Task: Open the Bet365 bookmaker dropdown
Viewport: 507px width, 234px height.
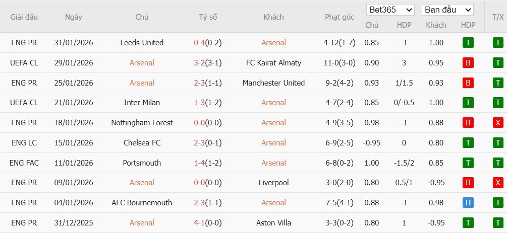Action: pyautogui.click(x=390, y=10)
